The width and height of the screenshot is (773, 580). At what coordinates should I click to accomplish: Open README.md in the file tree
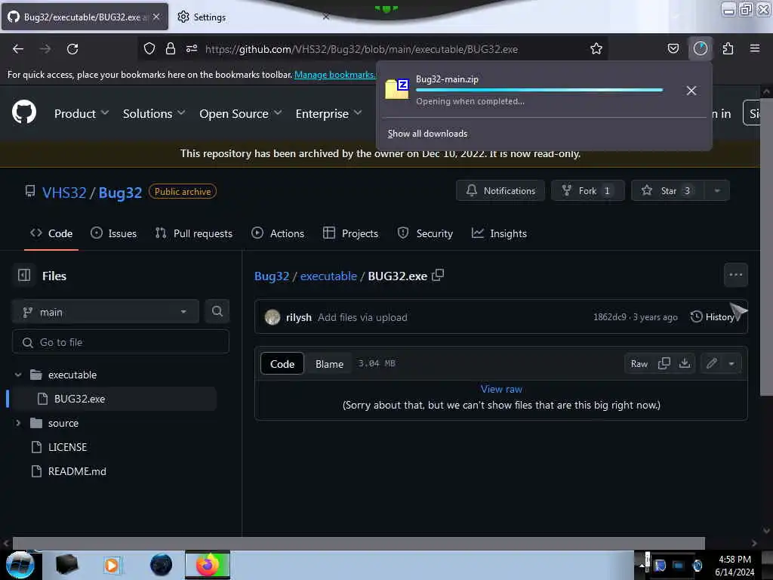(76, 471)
